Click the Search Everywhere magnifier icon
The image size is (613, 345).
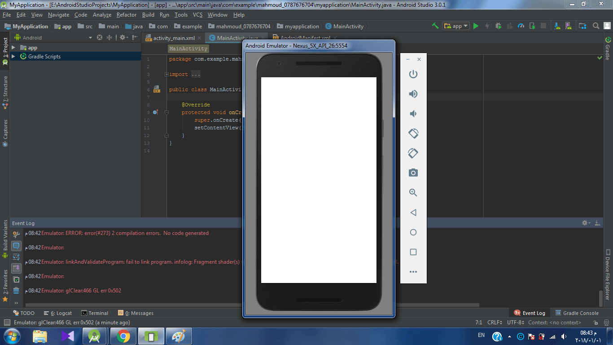coord(596,26)
